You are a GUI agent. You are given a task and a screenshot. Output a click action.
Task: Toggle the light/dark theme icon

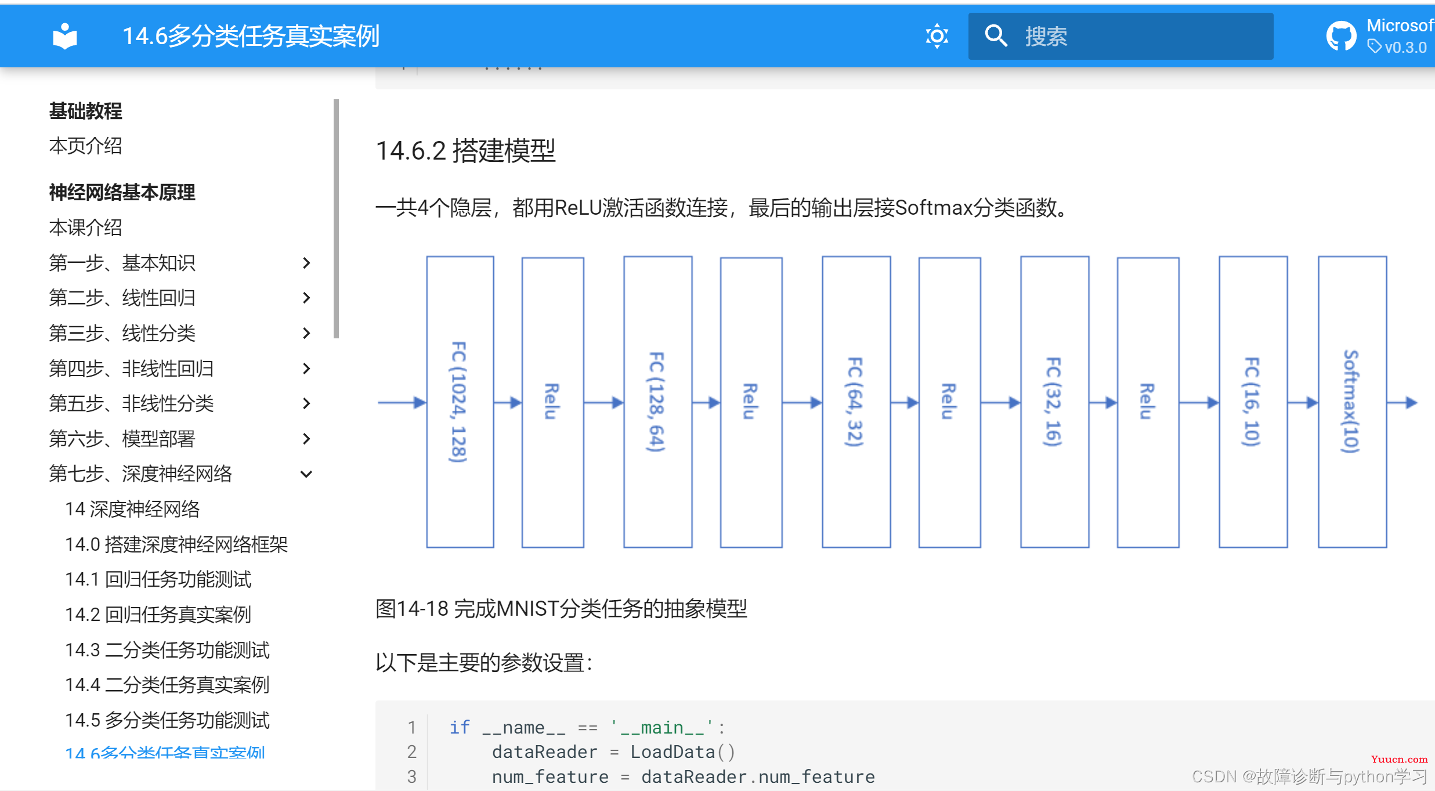tap(937, 36)
